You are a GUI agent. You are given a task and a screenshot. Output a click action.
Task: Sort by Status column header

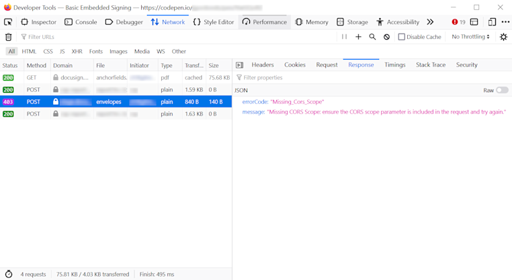pos(12,65)
